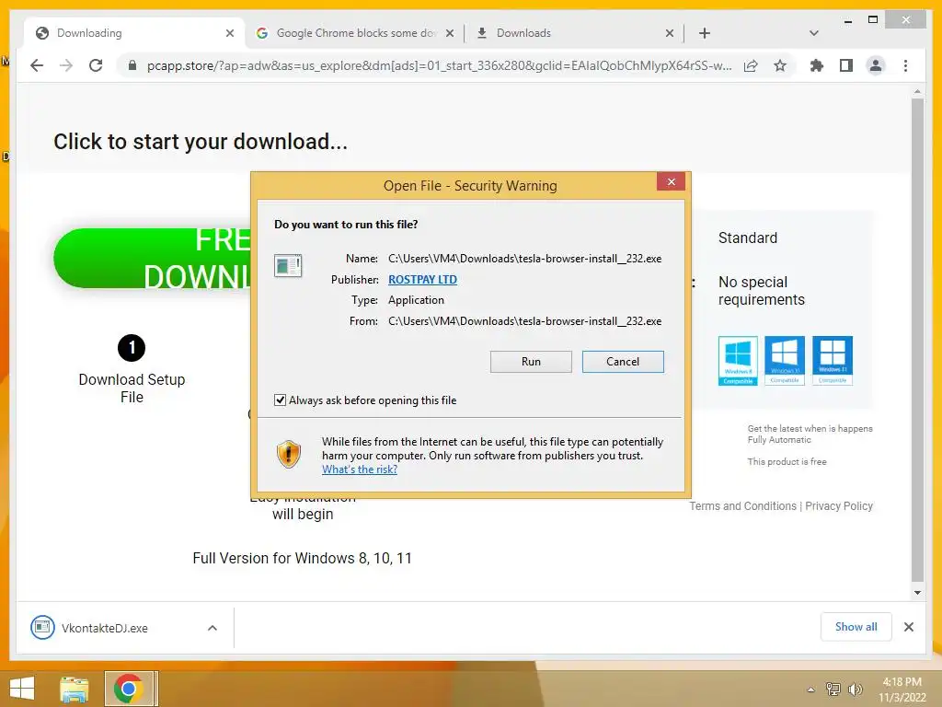Screen dimensions: 942x707
Task: Open Privacy Policy link
Action: pyautogui.click(x=839, y=506)
